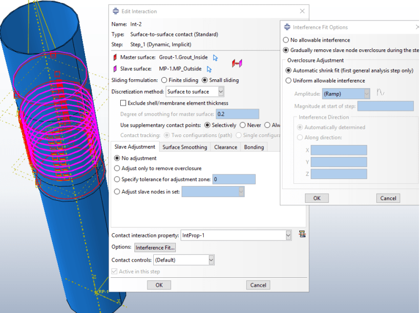Screen dimensions: 420x313
Task: Select Small sliding formulation
Action: 205,80
